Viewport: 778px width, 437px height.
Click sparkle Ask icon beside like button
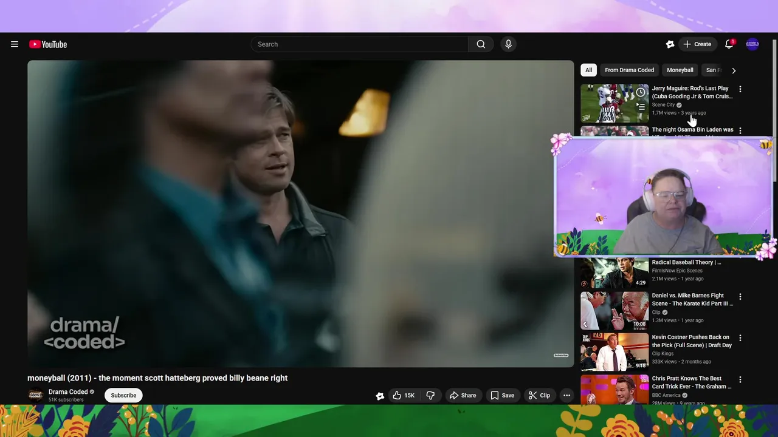pyautogui.click(x=380, y=396)
